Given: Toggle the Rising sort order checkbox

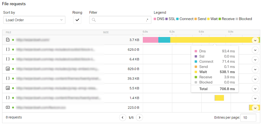Looking at the screenshot, I should [x=77, y=20].
